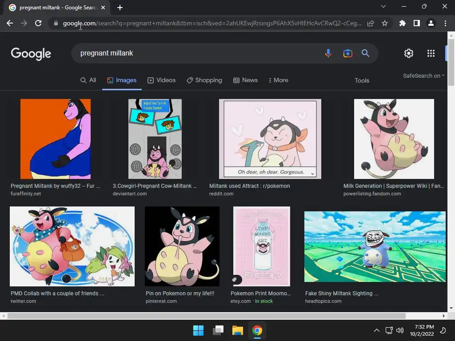Go back using the browser back arrow
455x341 pixels.
pos(10,23)
